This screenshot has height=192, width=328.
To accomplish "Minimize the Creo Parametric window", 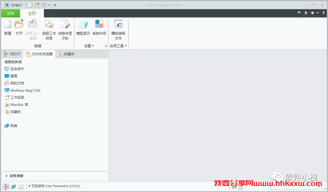I will [307, 5].
